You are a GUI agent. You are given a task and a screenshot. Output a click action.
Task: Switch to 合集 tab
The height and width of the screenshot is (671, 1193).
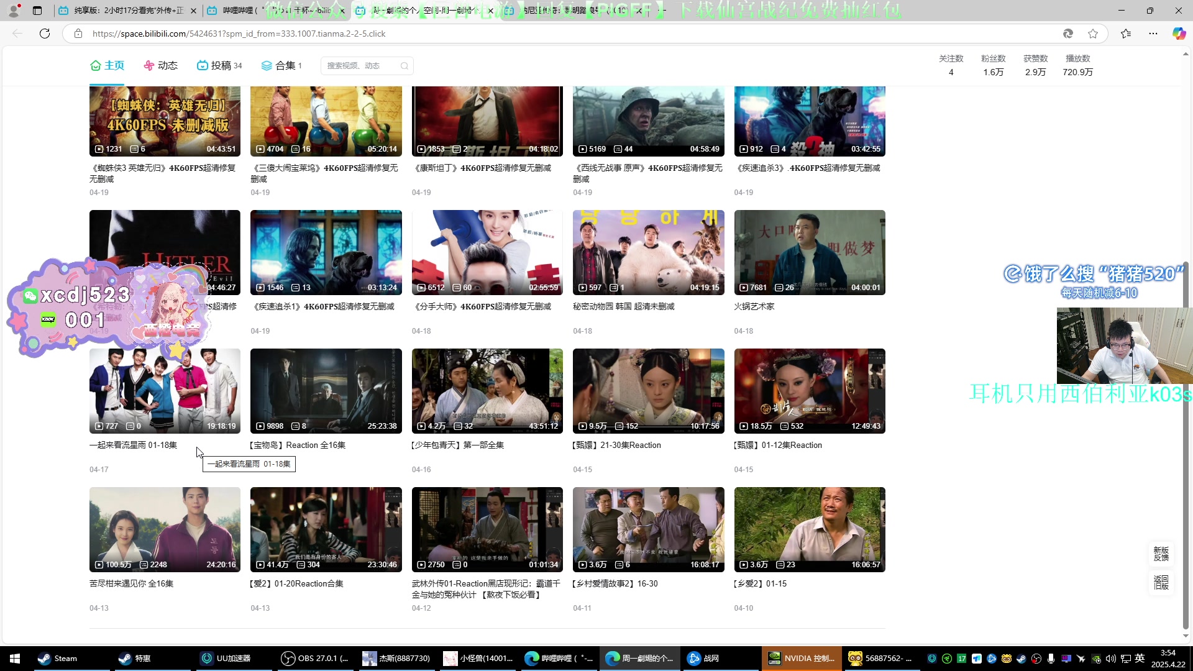[x=281, y=66]
